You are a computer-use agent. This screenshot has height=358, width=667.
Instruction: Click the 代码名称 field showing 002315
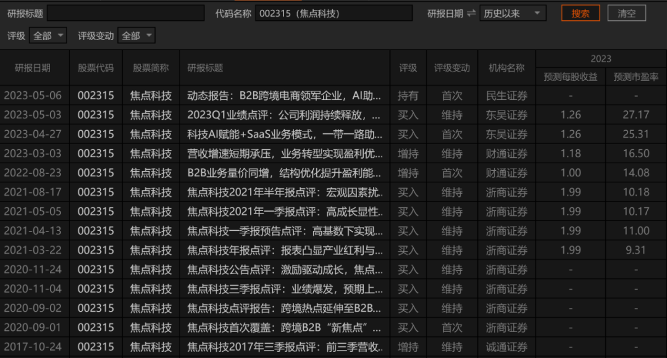(333, 13)
